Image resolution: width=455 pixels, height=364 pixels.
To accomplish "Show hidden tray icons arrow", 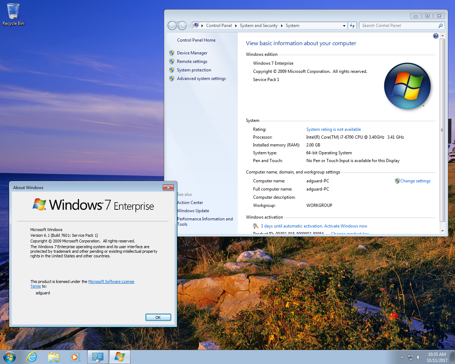I will pyautogui.click(x=402, y=357).
